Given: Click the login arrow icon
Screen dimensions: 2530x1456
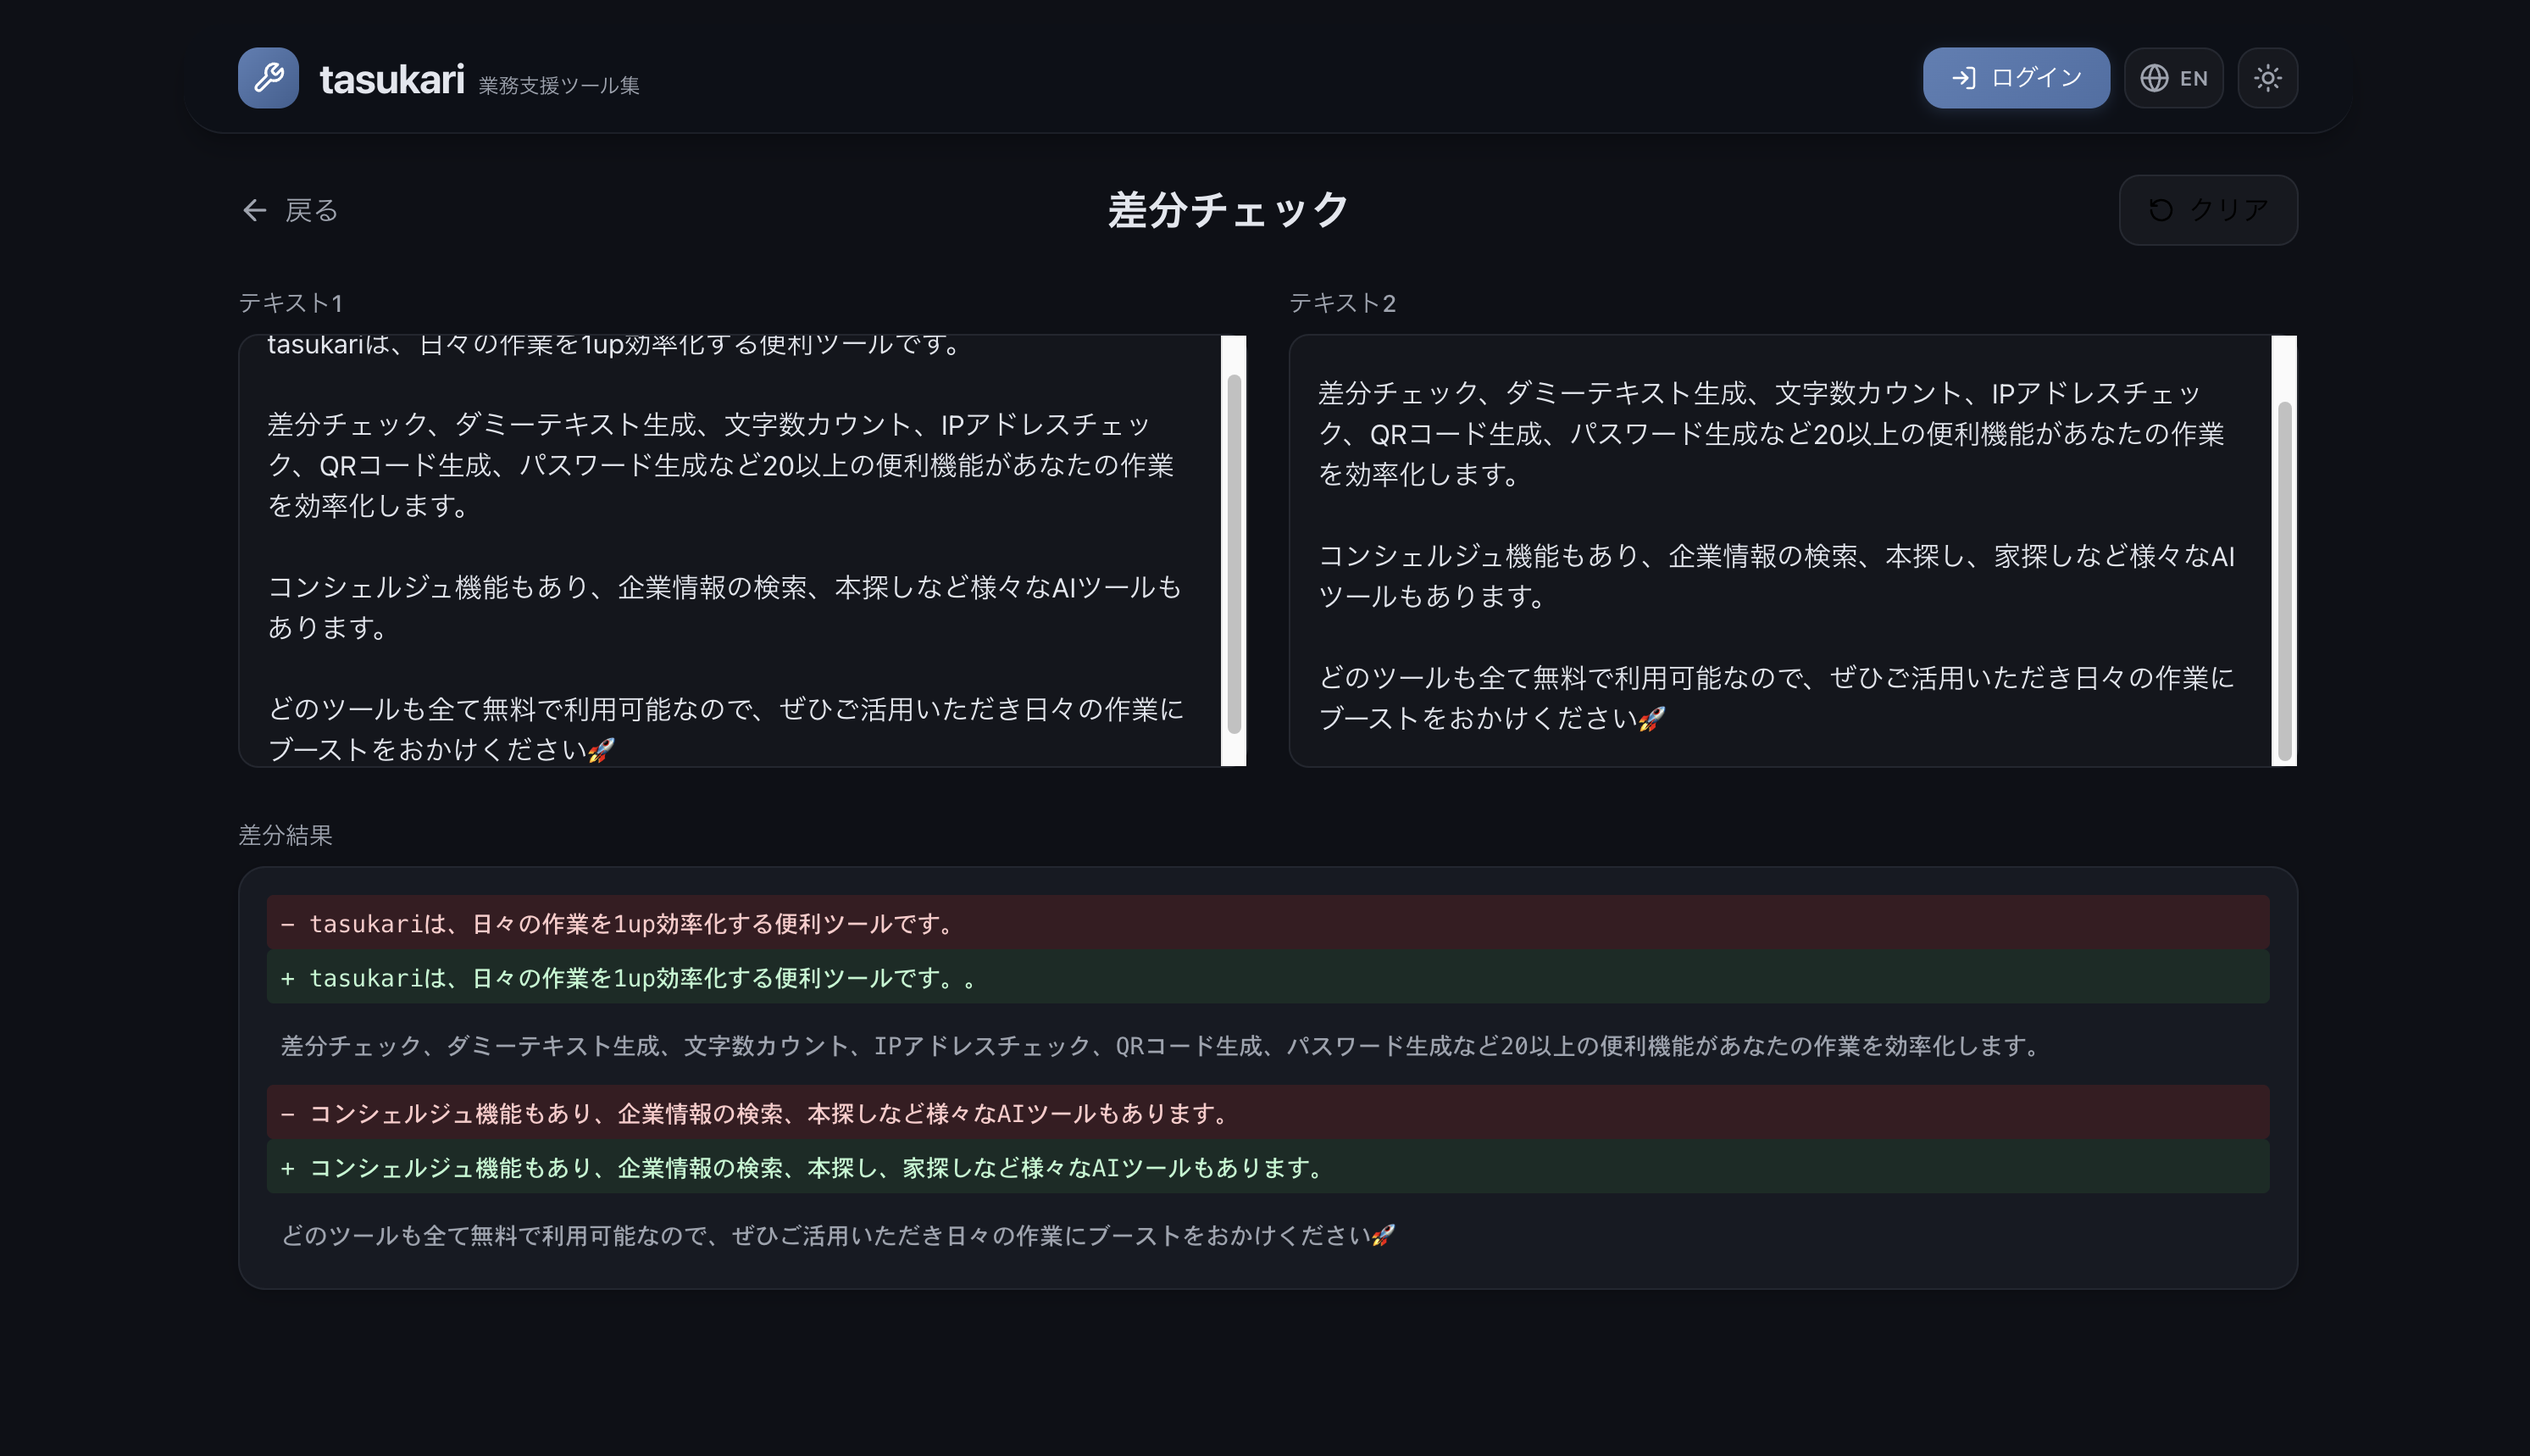Looking at the screenshot, I should coord(1963,78).
